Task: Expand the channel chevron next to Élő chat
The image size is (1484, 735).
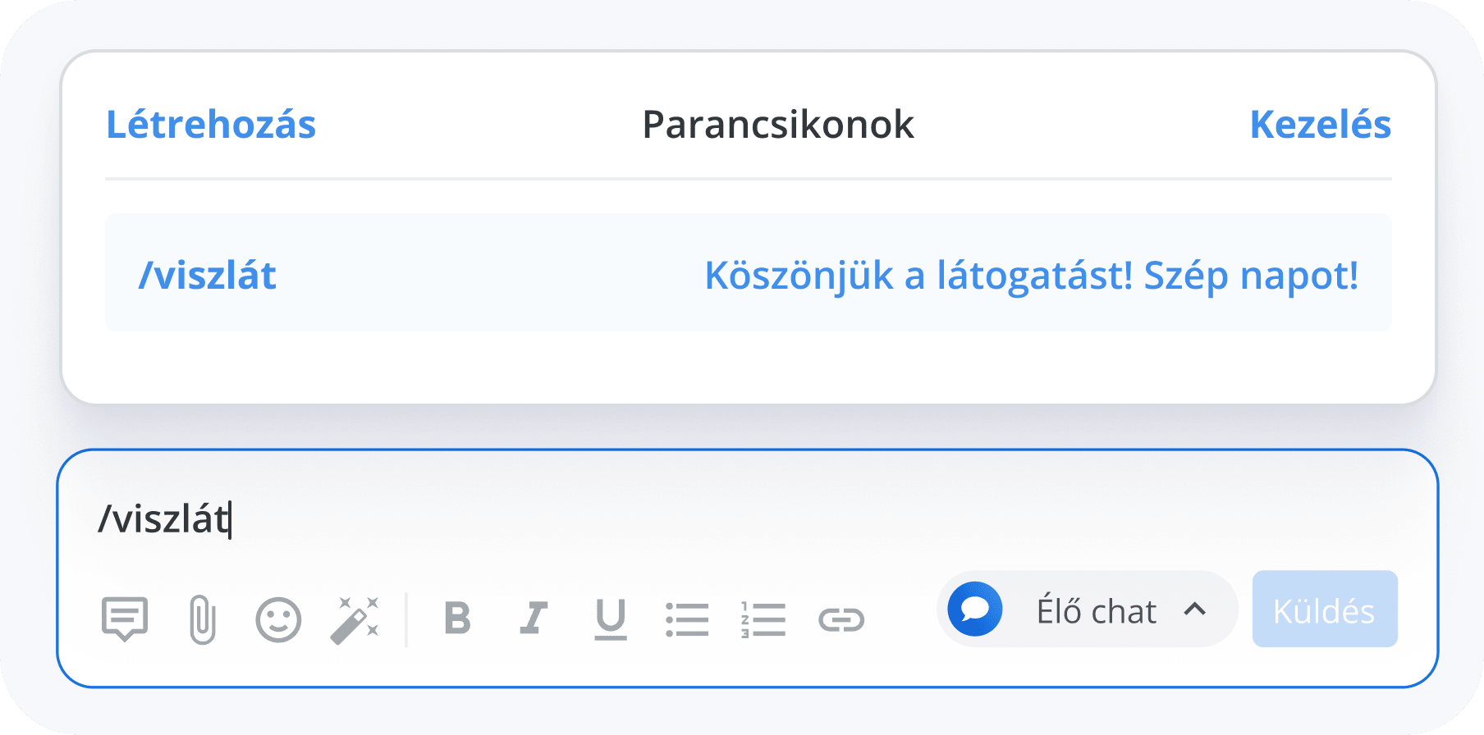Action: click(1196, 609)
